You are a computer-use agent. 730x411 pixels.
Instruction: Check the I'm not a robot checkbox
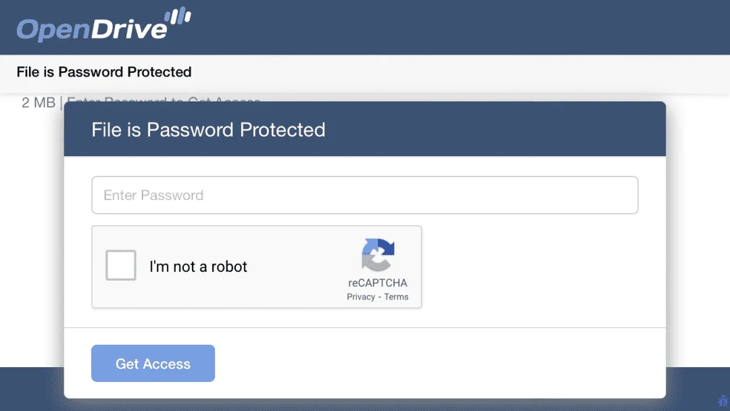tap(120, 265)
